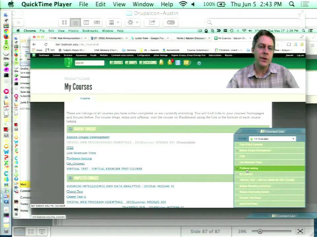Click the Mail item in Outlook sidebar
This screenshot has width=317, height=237.
pyautogui.click(x=24, y=184)
